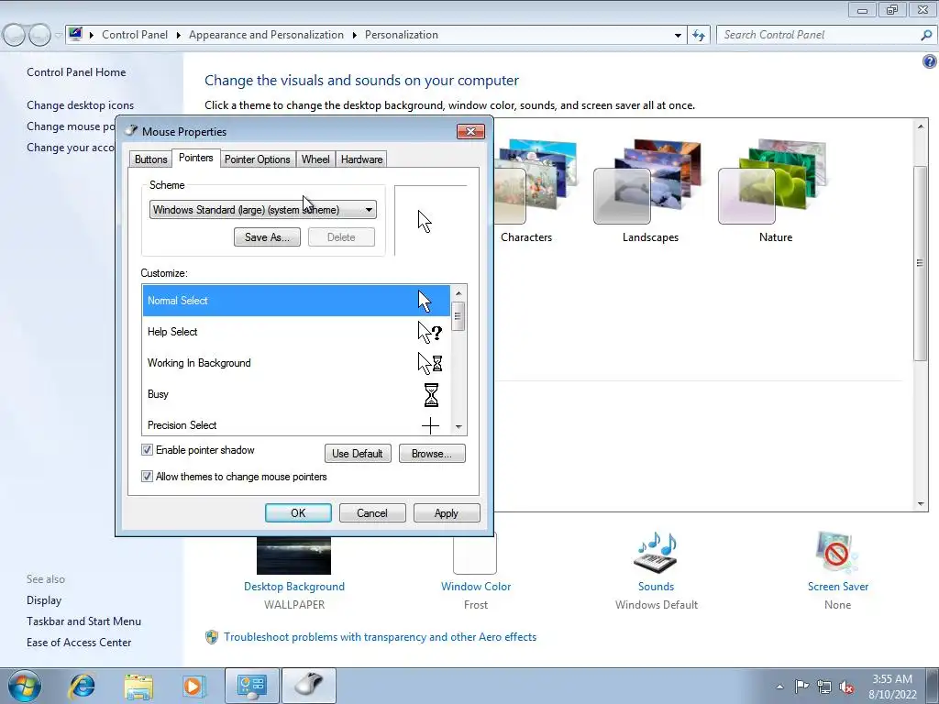Open the Display link under See also
This screenshot has width=939, height=704.
click(x=44, y=600)
